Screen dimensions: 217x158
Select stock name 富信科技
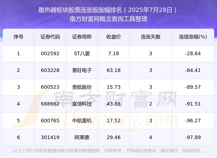82,104
